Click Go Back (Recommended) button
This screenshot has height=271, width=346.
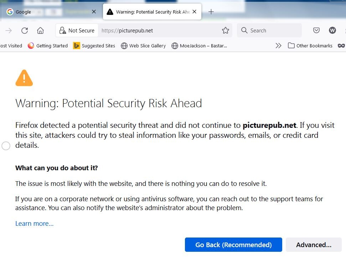point(233,245)
